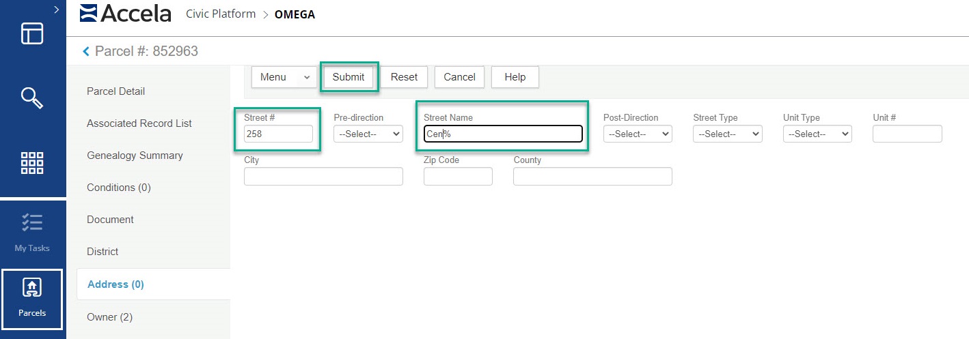Viewport: 969px width, 339px height.
Task: Go back using the Parcel # arrow
Action: pyautogui.click(x=86, y=51)
